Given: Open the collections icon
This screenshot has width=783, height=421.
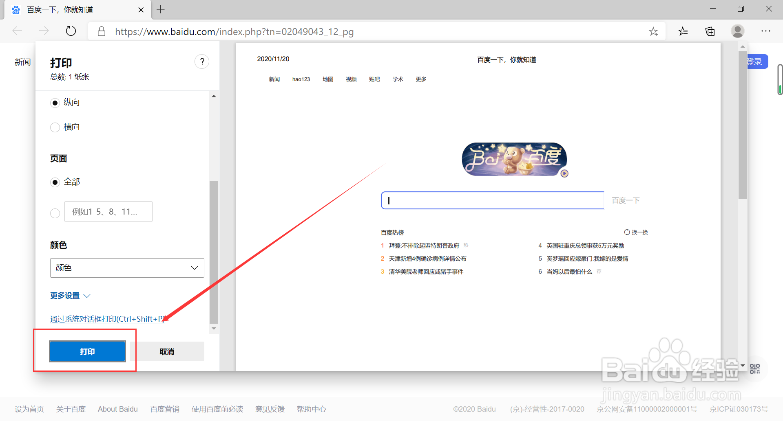Looking at the screenshot, I should (710, 31).
